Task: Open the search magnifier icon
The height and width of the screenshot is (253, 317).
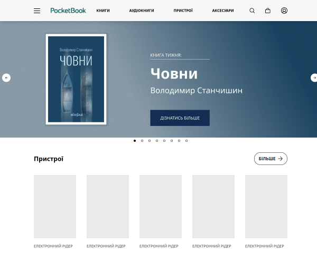Action: pyautogui.click(x=252, y=11)
